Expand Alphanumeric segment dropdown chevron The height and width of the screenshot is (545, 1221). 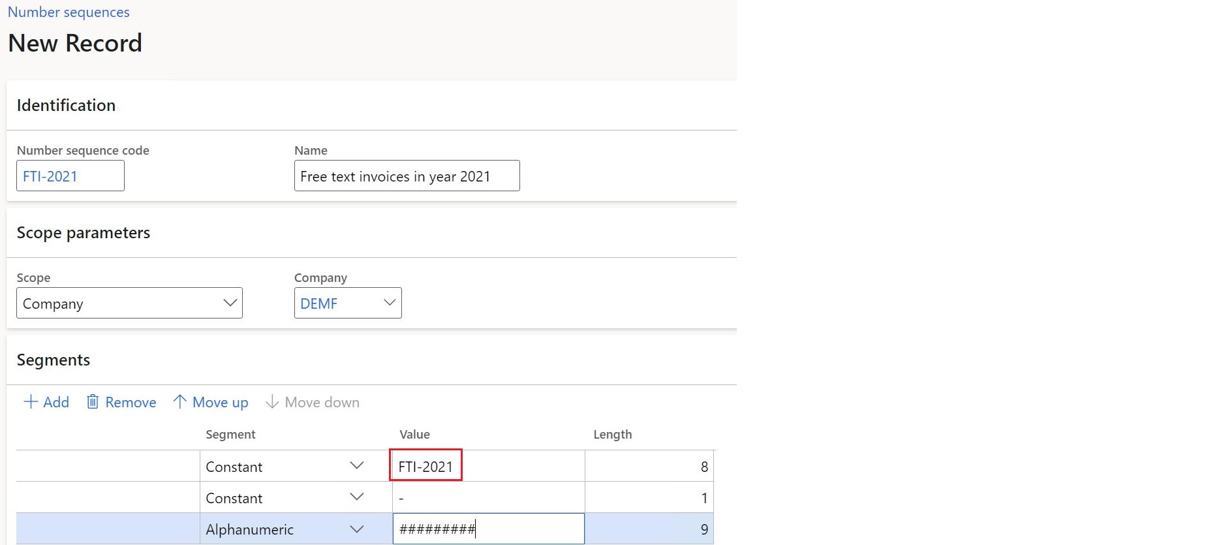pyautogui.click(x=357, y=529)
